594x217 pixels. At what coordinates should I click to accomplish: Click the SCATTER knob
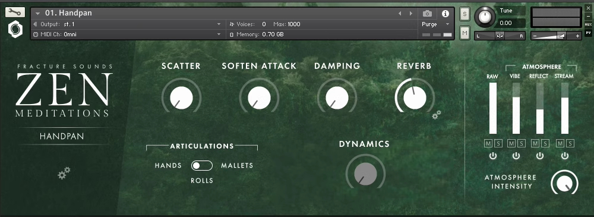point(181,98)
